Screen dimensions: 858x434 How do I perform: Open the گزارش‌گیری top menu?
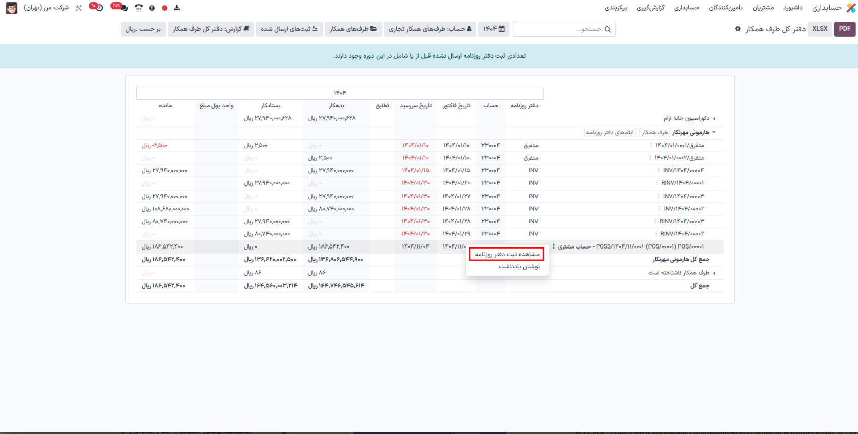coord(651,8)
